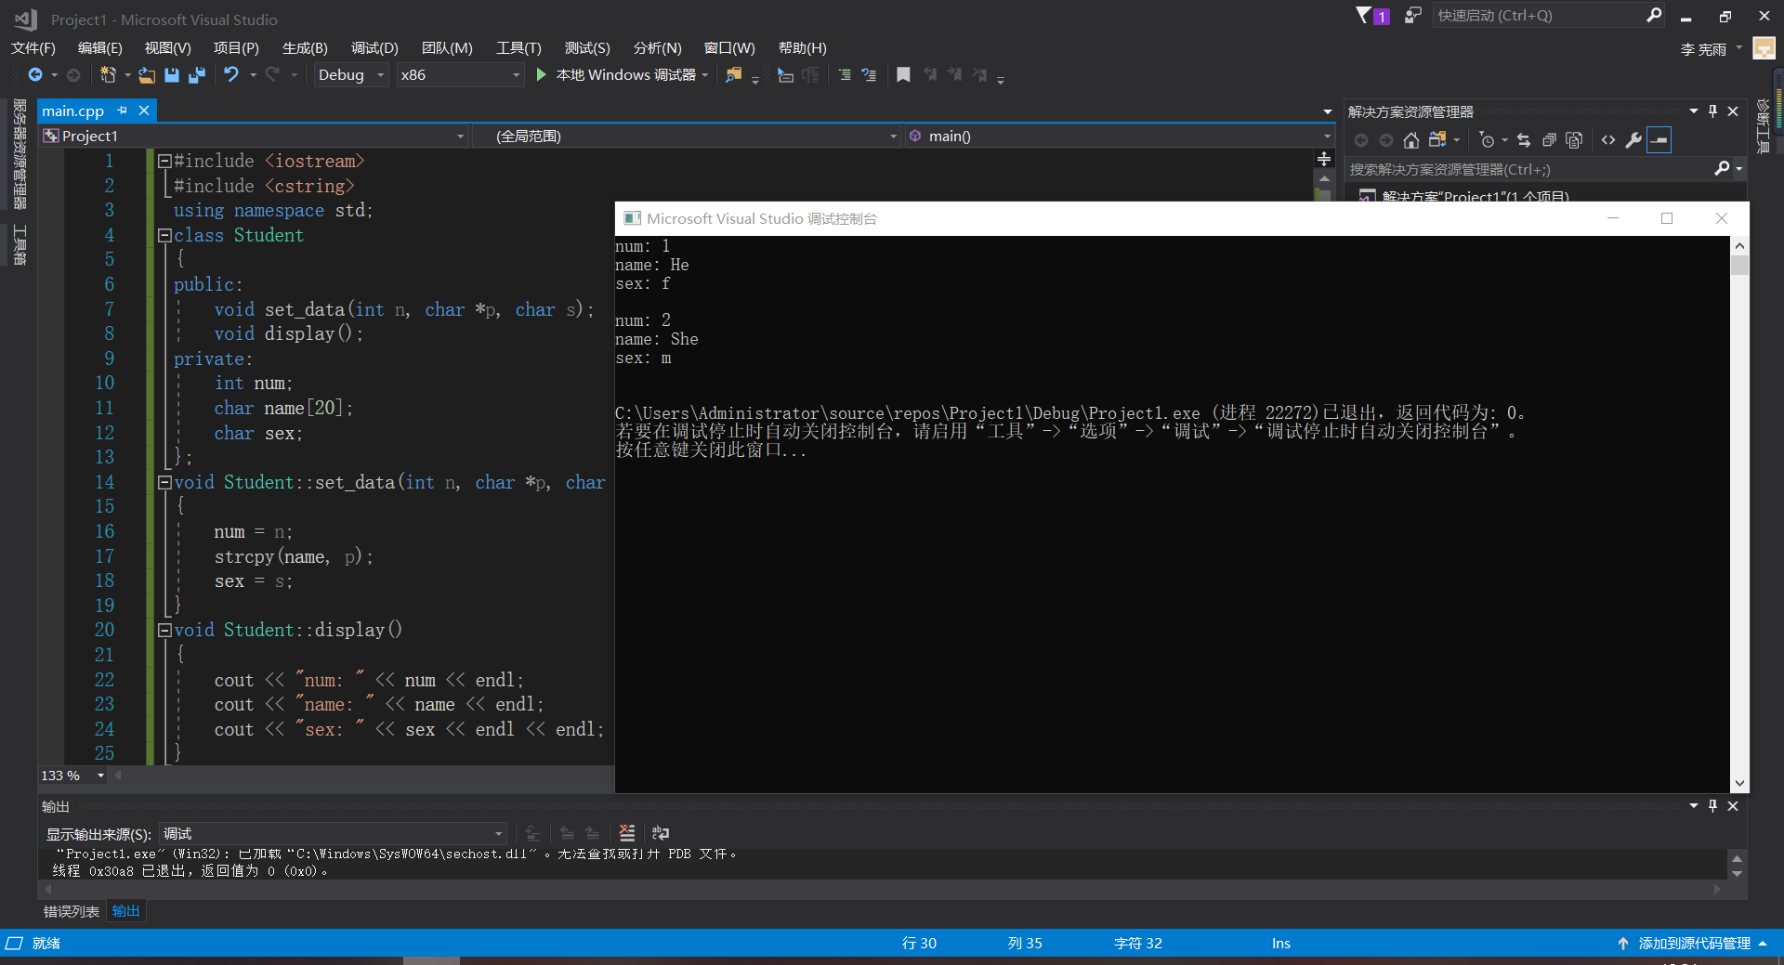1784x965 pixels.
Task: Open the 显示输出来源 dropdown
Action: [333, 833]
